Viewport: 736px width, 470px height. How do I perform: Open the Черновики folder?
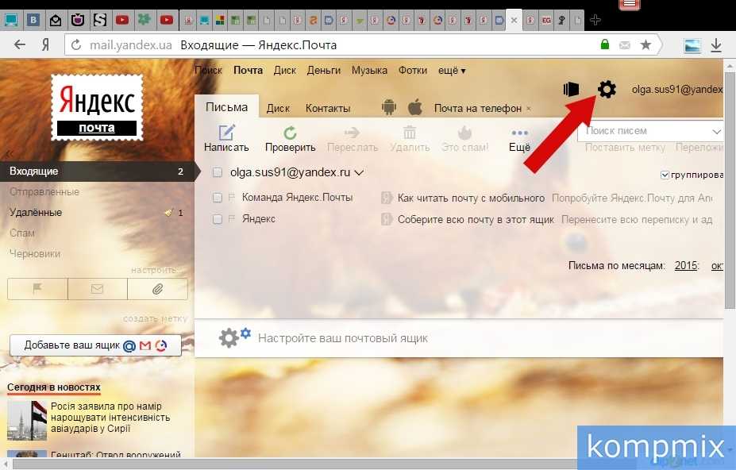click(x=35, y=253)
